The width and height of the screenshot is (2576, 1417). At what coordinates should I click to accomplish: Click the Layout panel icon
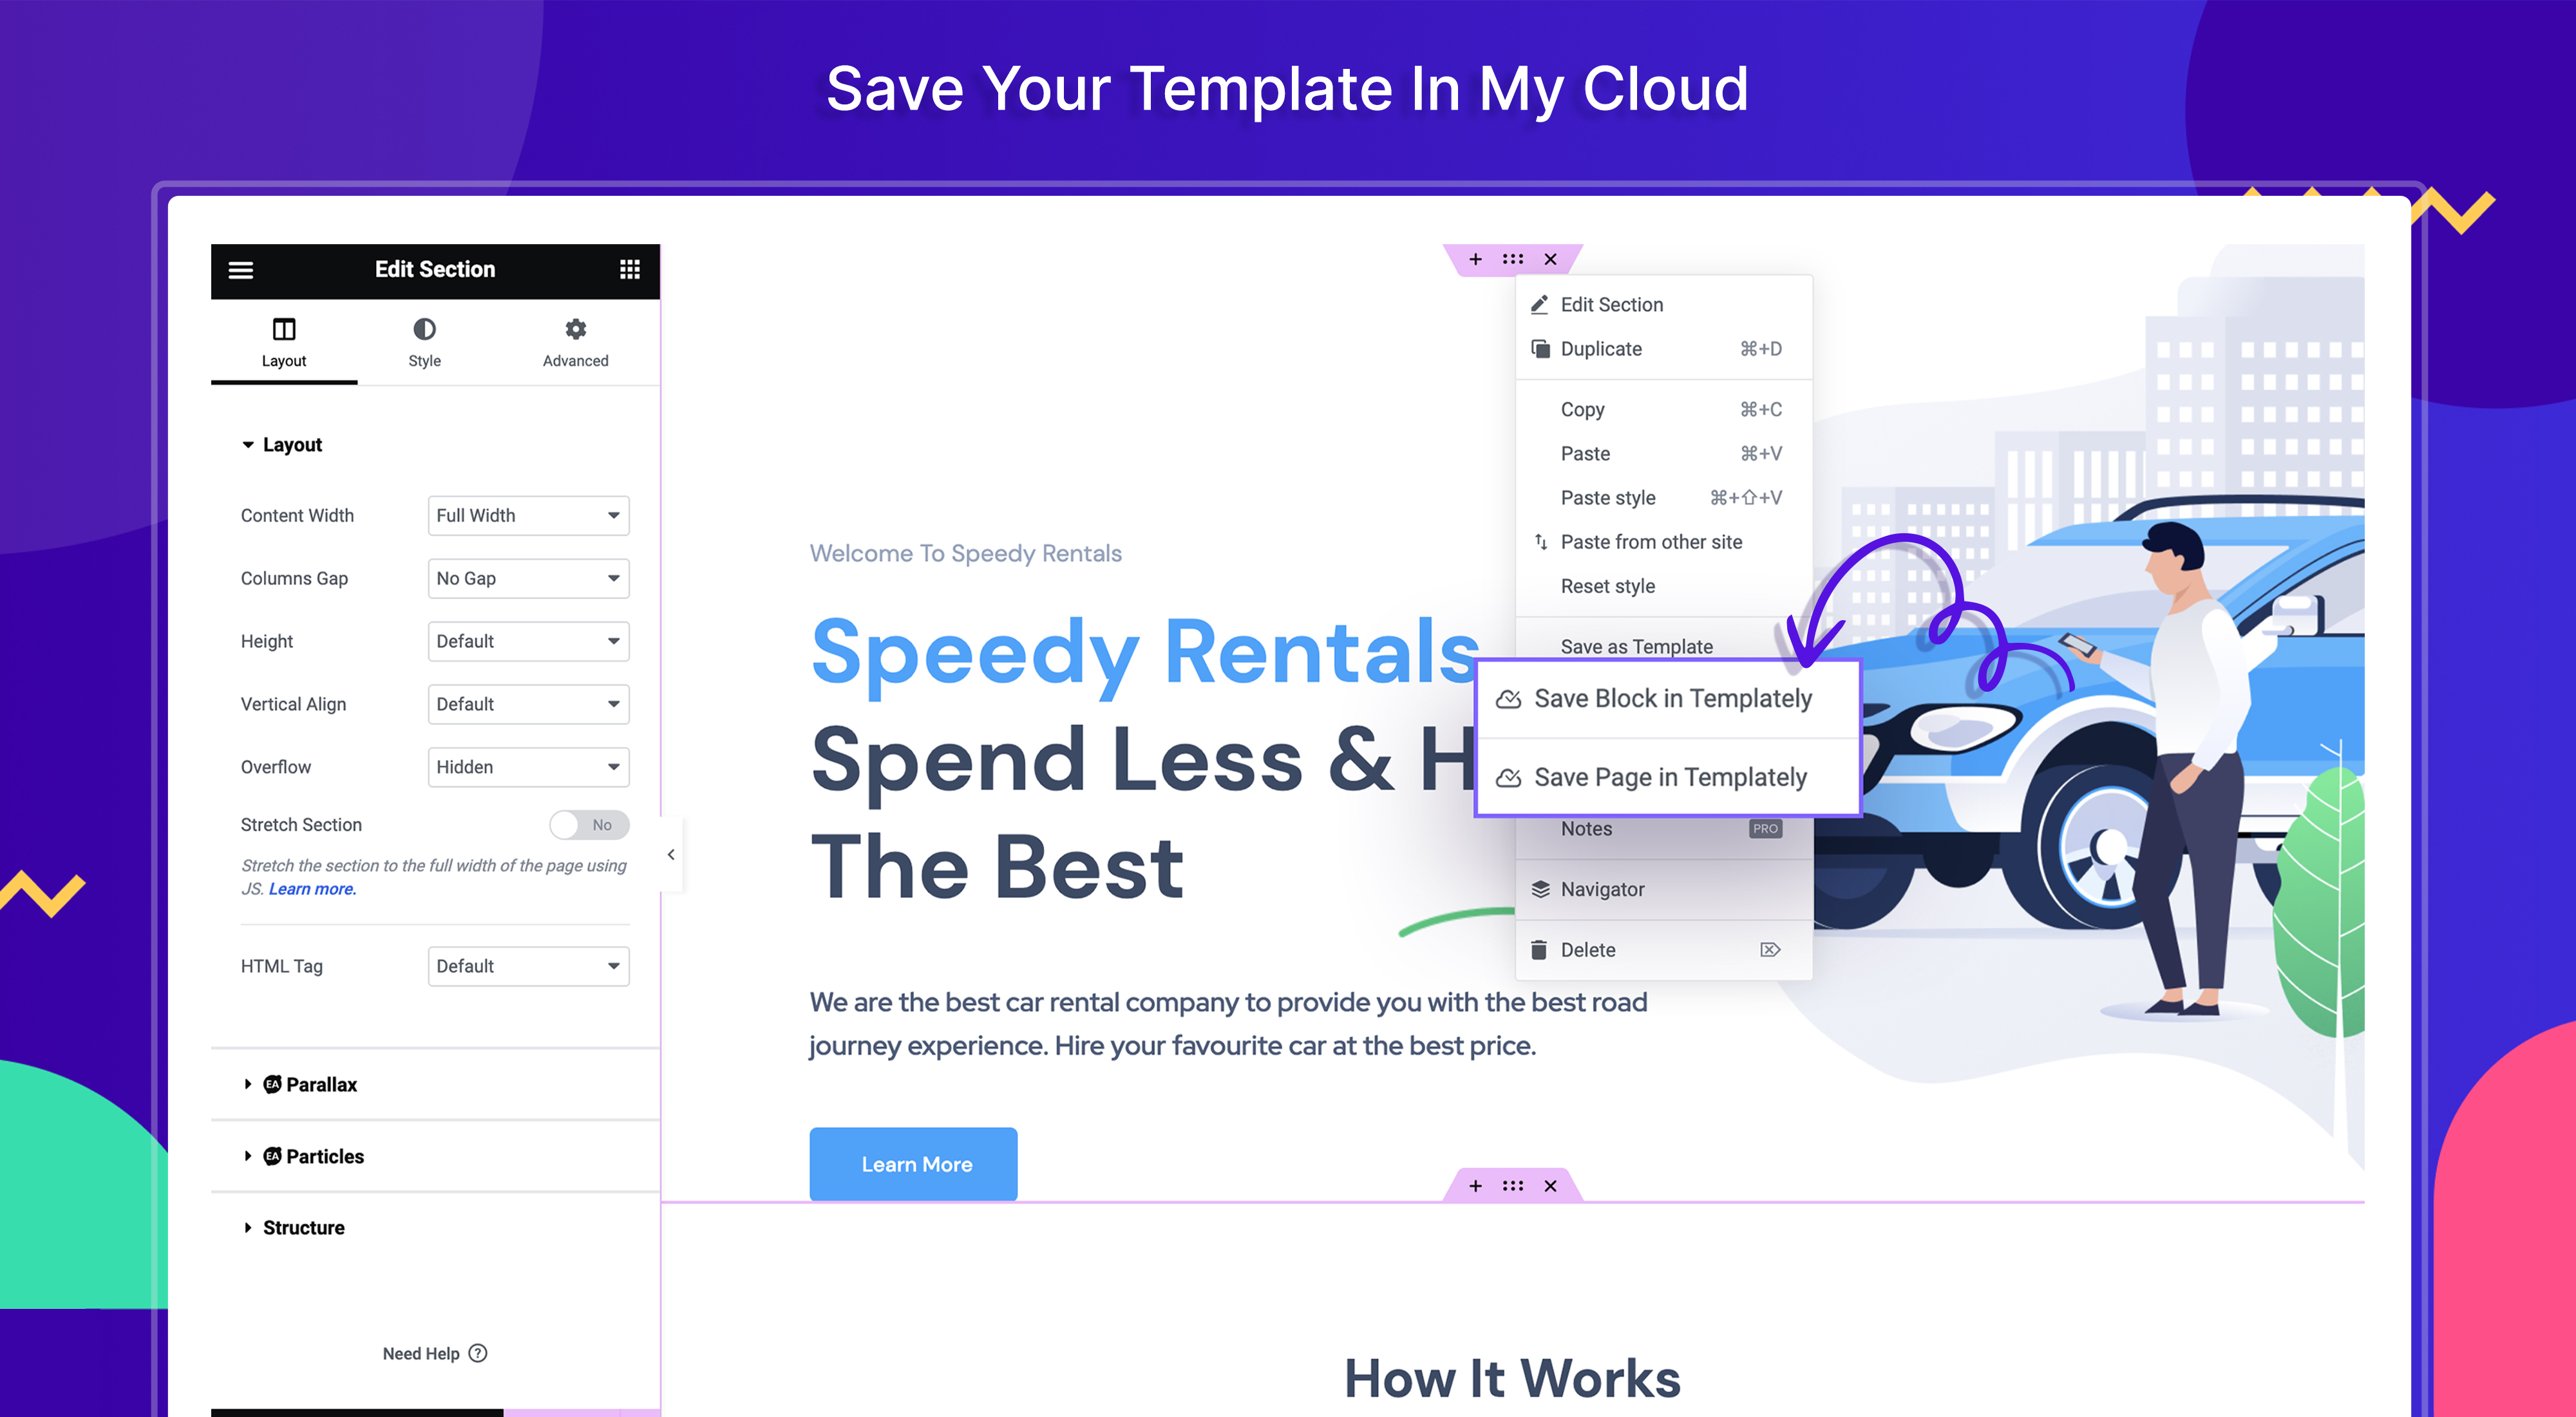point(284,328)
